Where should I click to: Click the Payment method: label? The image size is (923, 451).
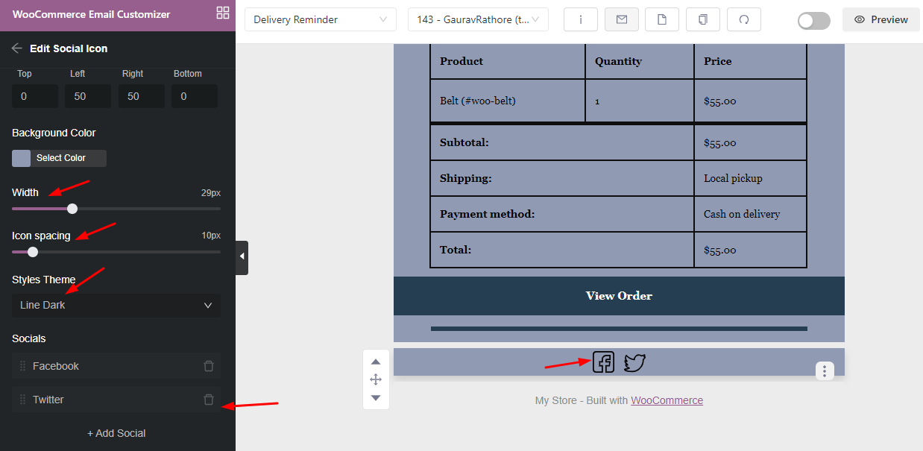[488, 214]
